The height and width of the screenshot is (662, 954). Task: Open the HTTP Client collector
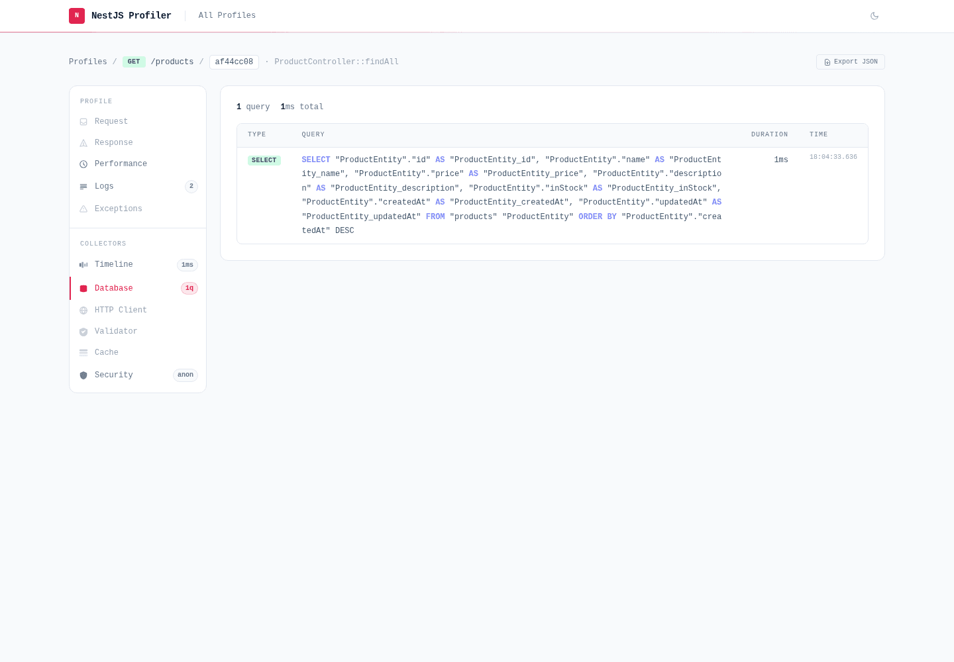(x=138, y=310)
